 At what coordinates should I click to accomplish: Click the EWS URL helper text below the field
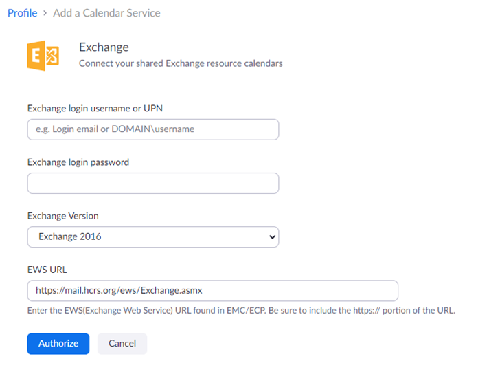(241, 311)
